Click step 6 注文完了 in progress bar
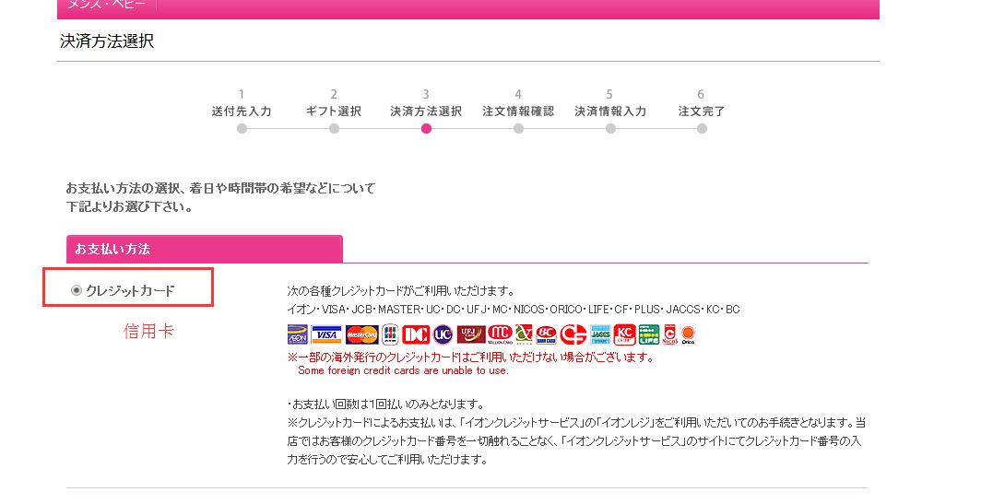This screenshot has height=504, width=981. (x=702, y=111)
